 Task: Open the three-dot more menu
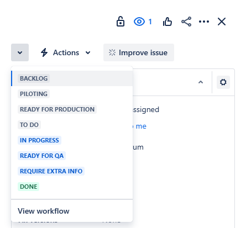204,22
